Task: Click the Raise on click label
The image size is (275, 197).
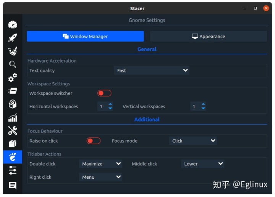Action: 44,141
